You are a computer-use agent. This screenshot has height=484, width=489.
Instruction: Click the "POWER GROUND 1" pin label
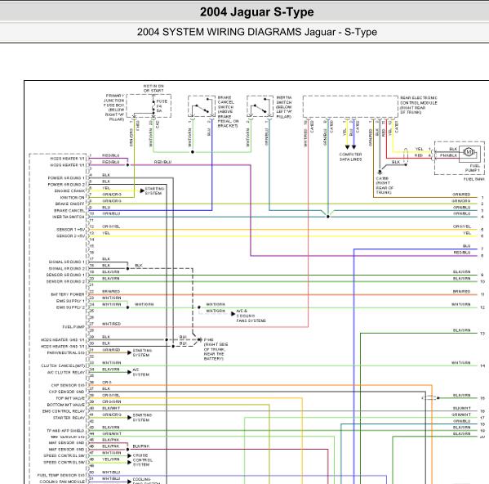tap(66, 178)
